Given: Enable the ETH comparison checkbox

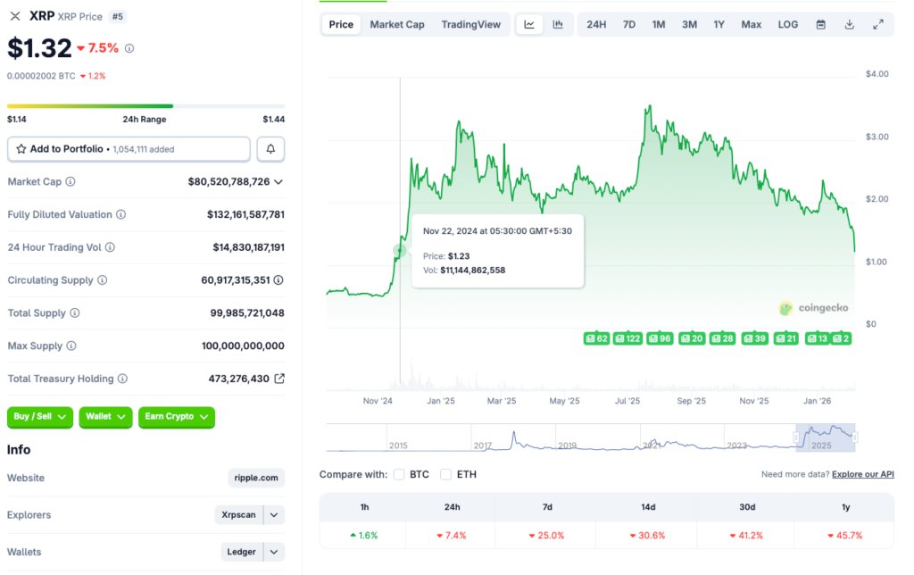Looking at the screenshot, I should (x=445, y=474).
